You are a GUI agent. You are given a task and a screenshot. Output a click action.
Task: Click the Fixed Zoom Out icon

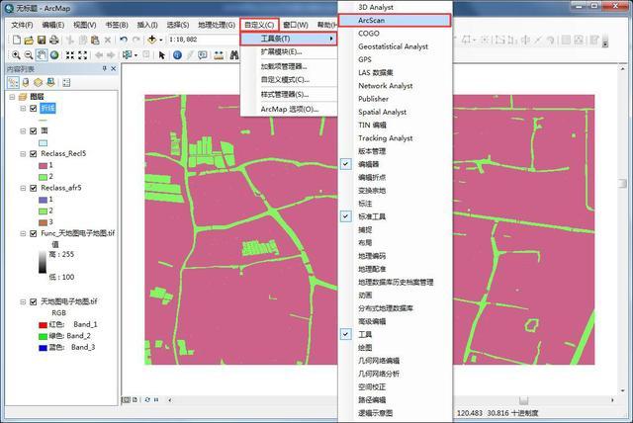tap(83, 55)
